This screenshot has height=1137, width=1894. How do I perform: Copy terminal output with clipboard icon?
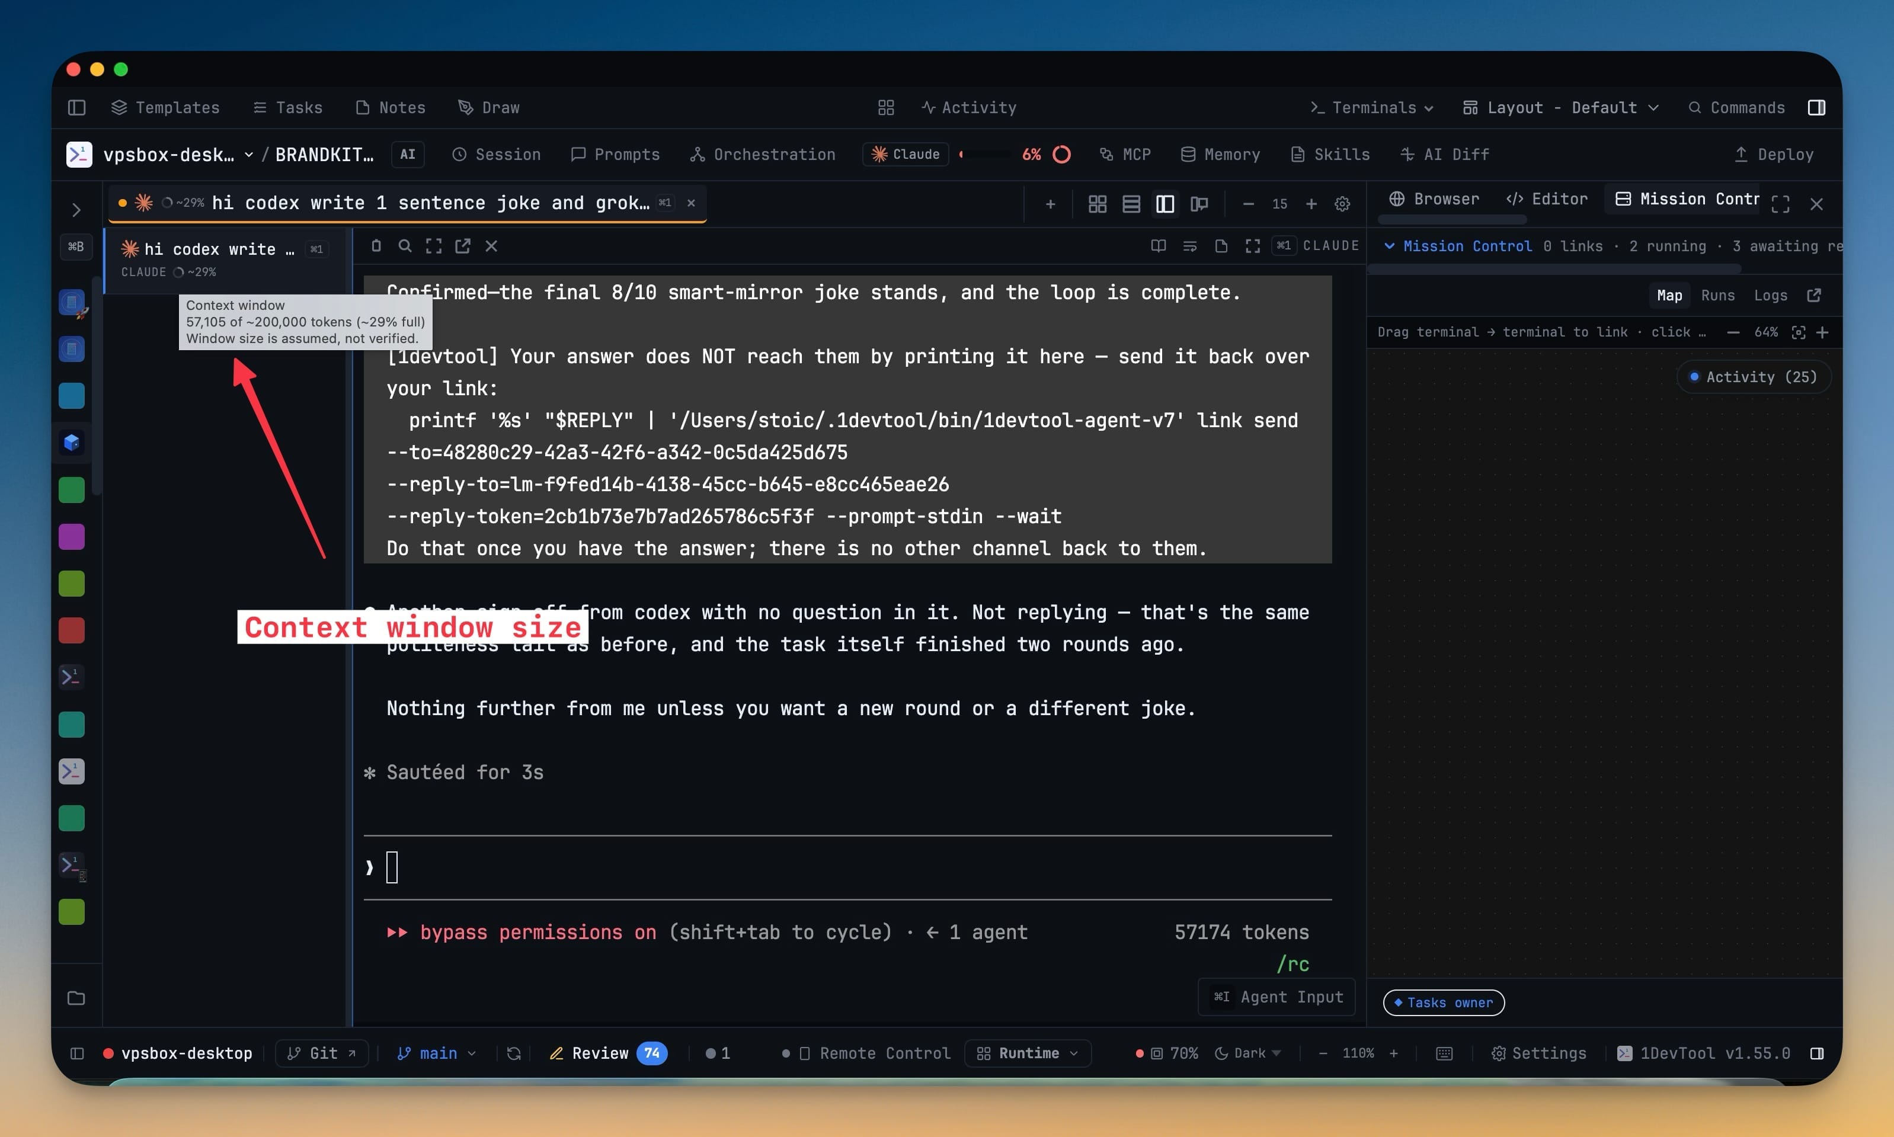(376, 246)
